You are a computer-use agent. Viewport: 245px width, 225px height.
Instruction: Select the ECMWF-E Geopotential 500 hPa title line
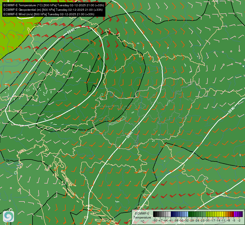[x=53, y=10]
